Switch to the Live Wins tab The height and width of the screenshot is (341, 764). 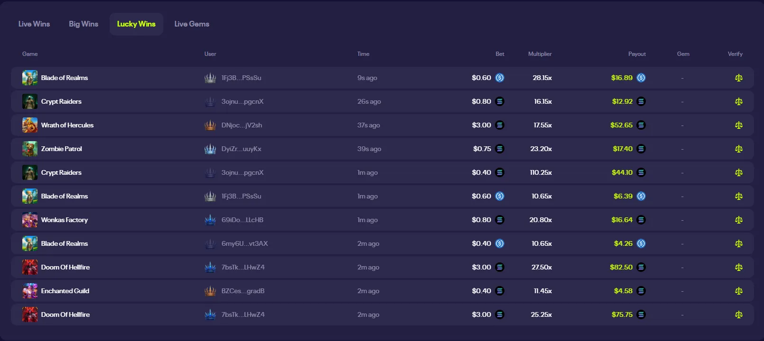pos(34,24)
